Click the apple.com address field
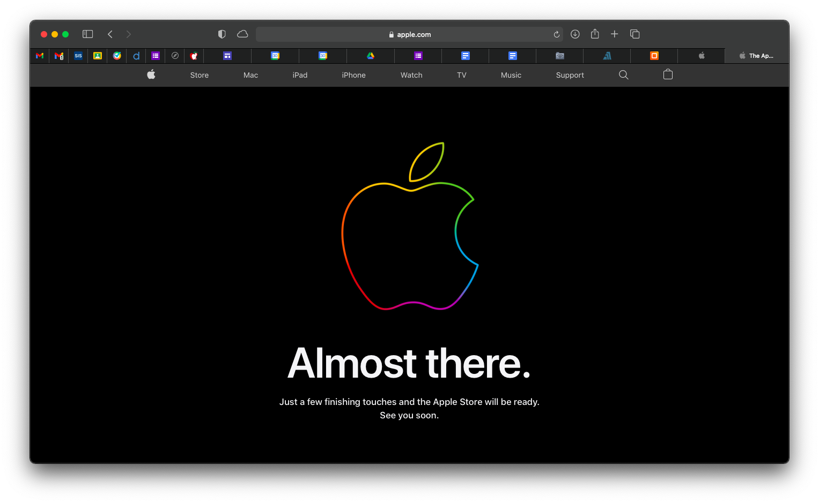 tap(409, 34)
